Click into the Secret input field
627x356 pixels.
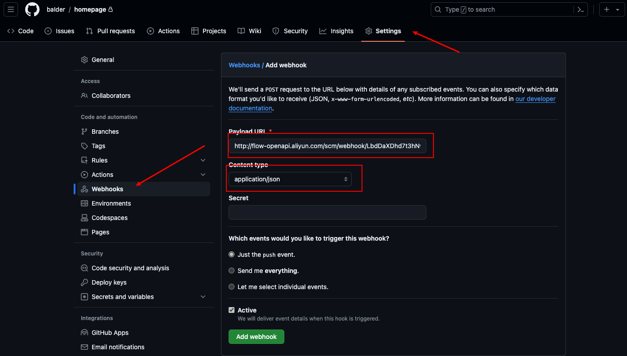click(327, 212)
